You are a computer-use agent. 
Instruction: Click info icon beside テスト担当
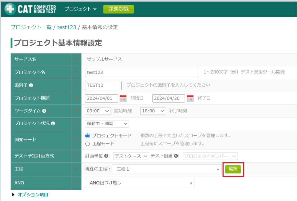[x=176, y=156]
